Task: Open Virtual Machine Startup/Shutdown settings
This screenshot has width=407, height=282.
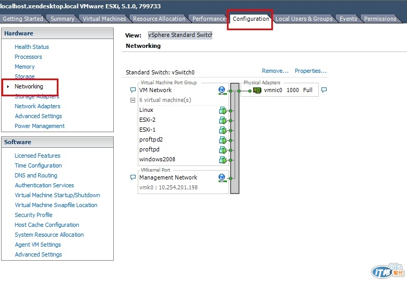Action: [x=57, y=195]
